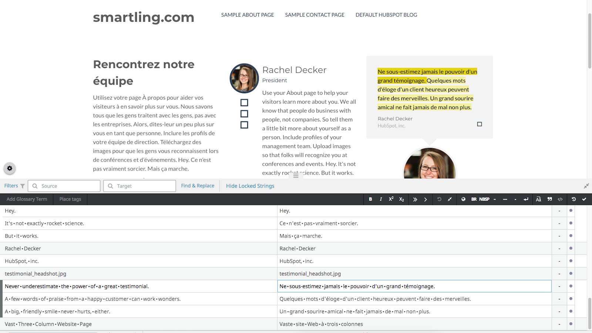The height and width of the screenshot is (333, 592).
Task: Open the Default HubSpot Blog menu item
Action: click(x=386, y=15)
